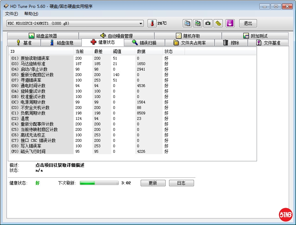Screen dimensions: 296x225
Task: Switch to the 磁盘监视器 tab
Action: [43, 36]
